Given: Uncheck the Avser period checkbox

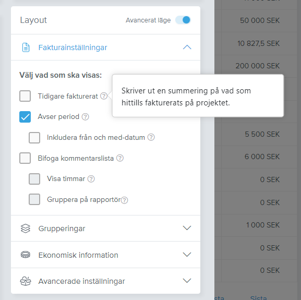Looking at the screenshot, I should tap(25, 117).
